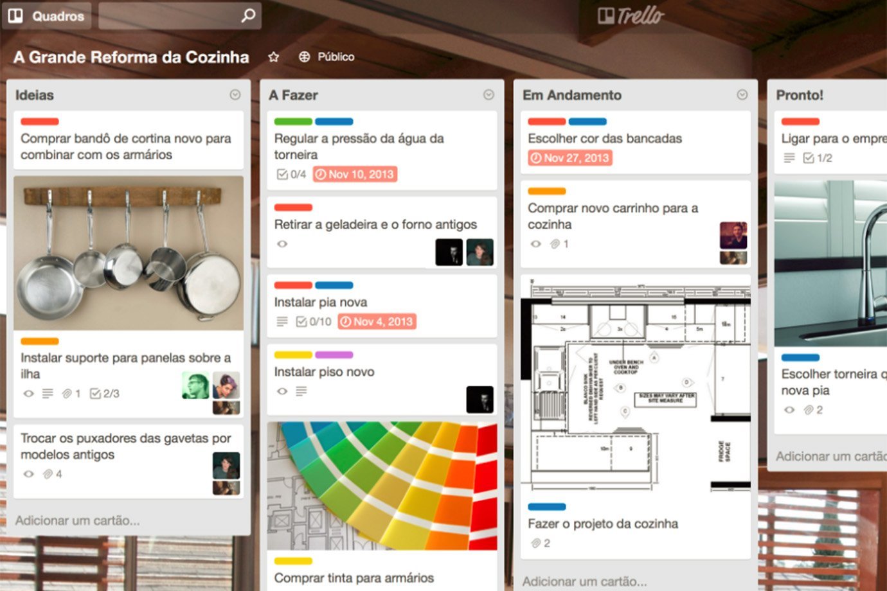Viewport: 887px width, 591px height.
Task: Click the 0/4 checklist badge on Regular card
Action: (291, 174)
